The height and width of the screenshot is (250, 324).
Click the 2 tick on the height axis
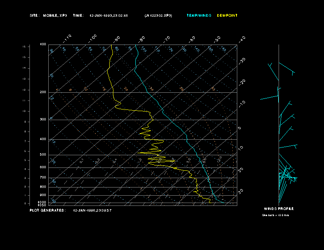point(25,187)
